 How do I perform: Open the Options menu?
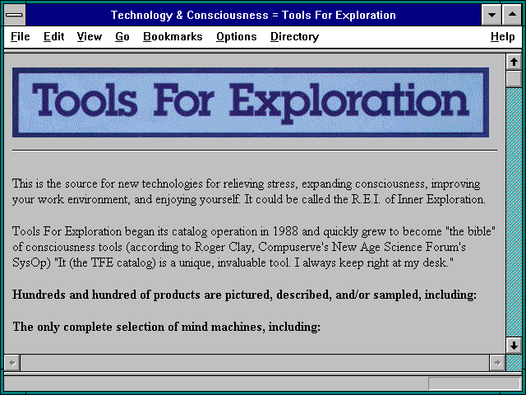(236, 36)
